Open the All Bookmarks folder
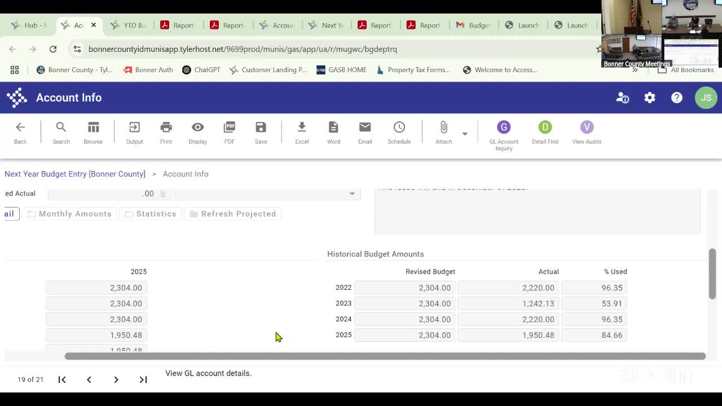 tap(686, 70)
